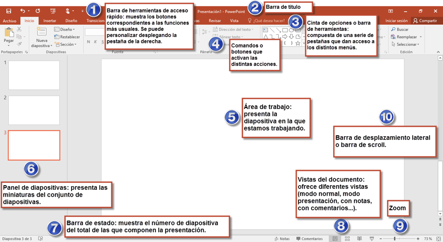This screenshot has height=242, width=443.
Task: Click the Format Painter brush icon
Action: coord(19,44)
